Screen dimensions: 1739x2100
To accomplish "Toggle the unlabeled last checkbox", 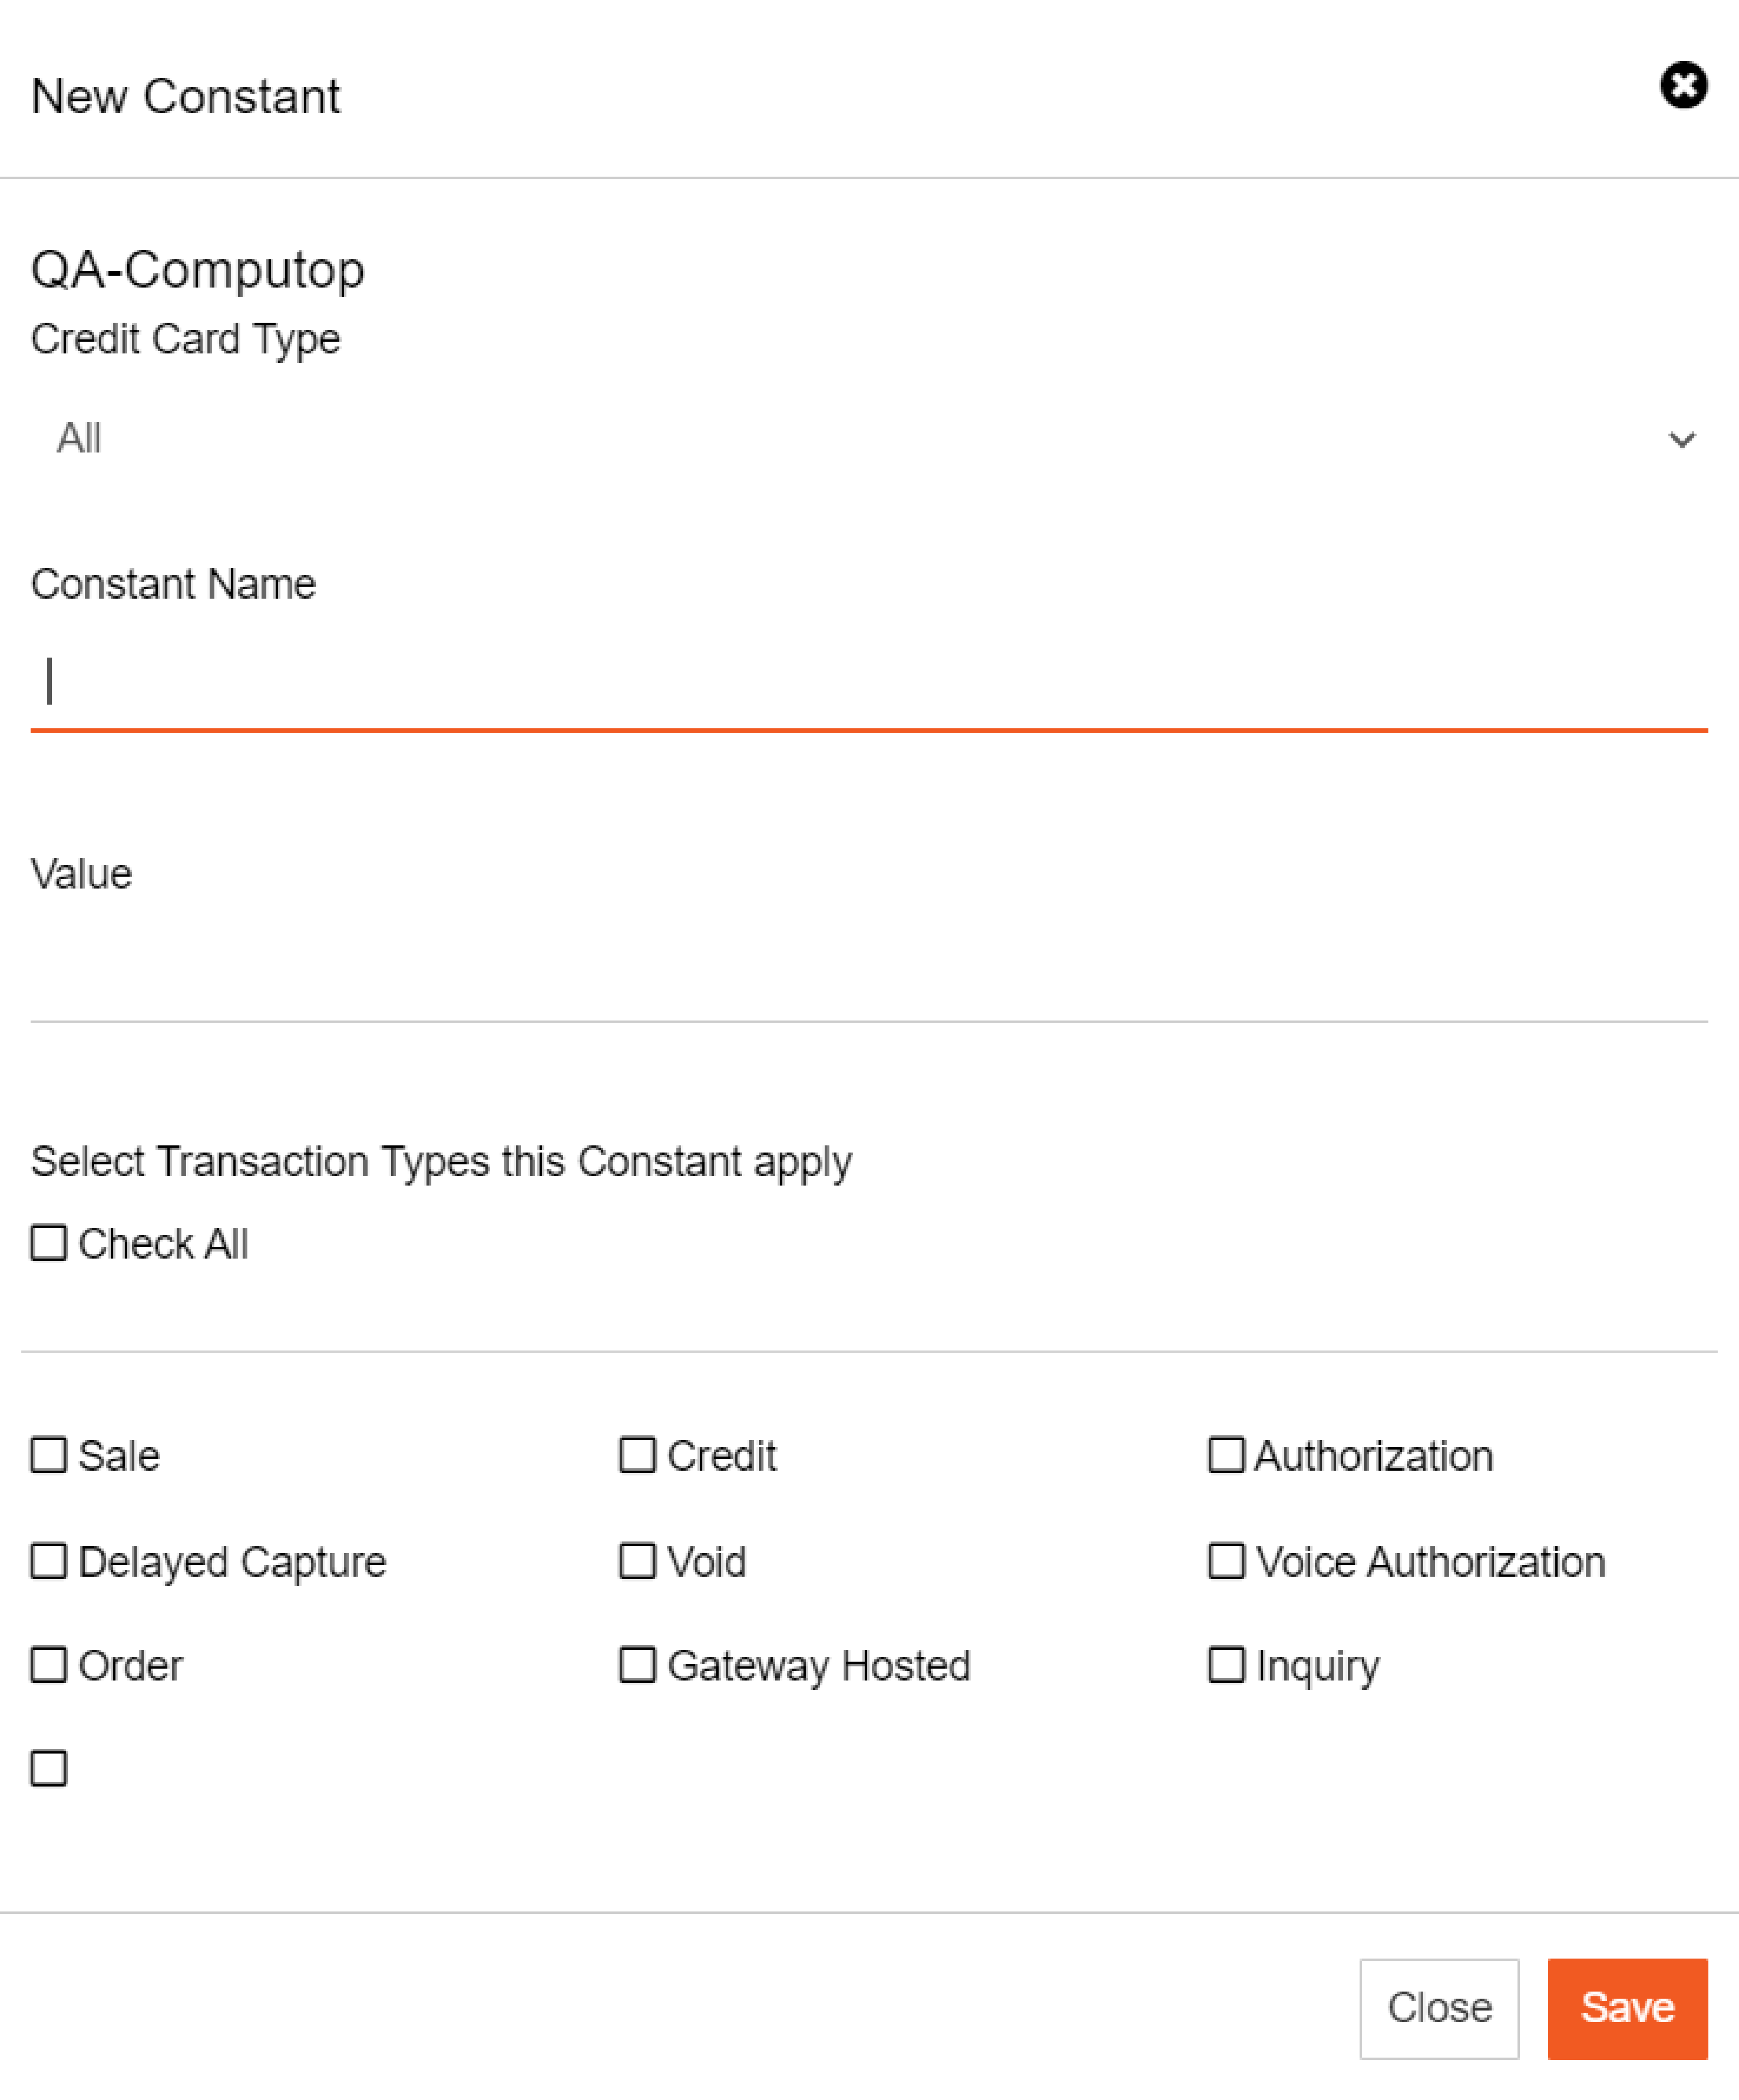I will pyautogui.click(x=48, y=1768).
